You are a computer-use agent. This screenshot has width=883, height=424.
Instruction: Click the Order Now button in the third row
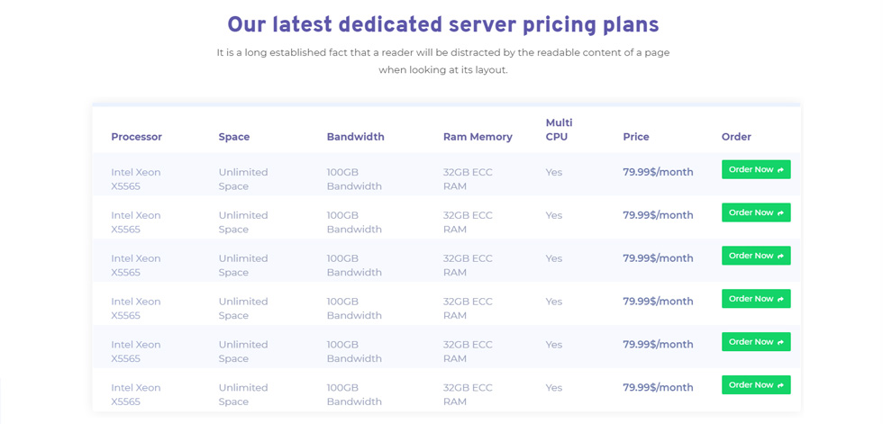pos(756,256)
